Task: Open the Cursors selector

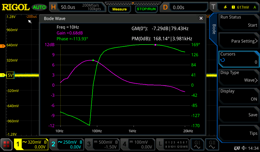Action: coord(239,59)
